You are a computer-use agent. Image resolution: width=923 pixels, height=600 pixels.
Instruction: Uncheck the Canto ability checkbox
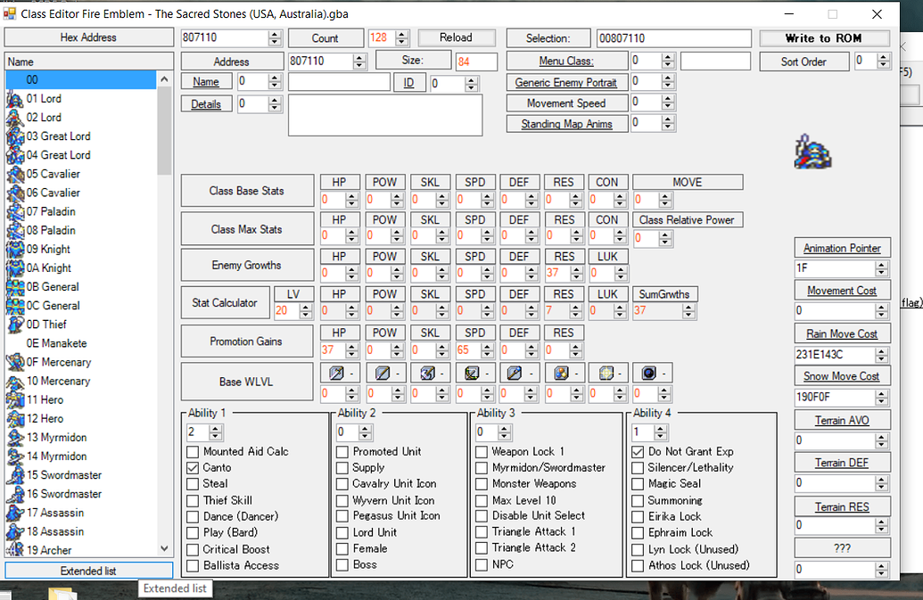(x=193, y=467)
